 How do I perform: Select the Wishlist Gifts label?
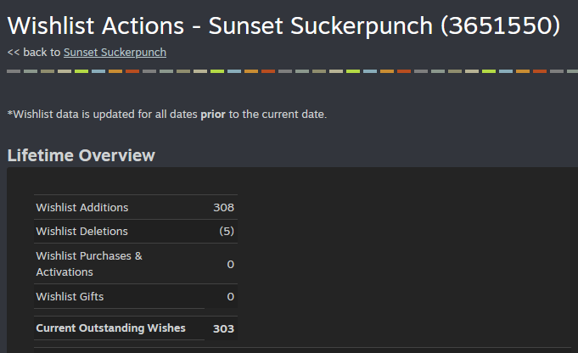[70, 297]
